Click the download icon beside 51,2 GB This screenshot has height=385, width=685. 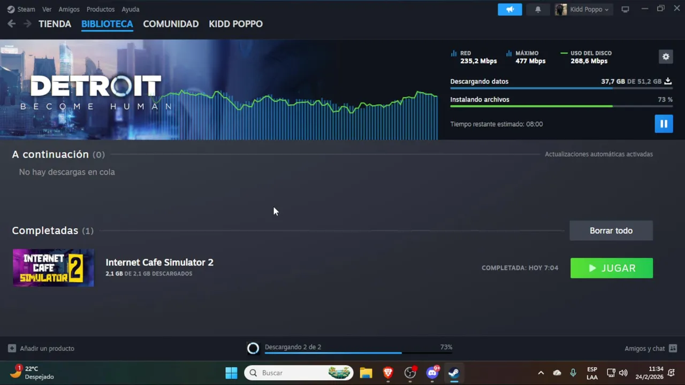point(668,81)
